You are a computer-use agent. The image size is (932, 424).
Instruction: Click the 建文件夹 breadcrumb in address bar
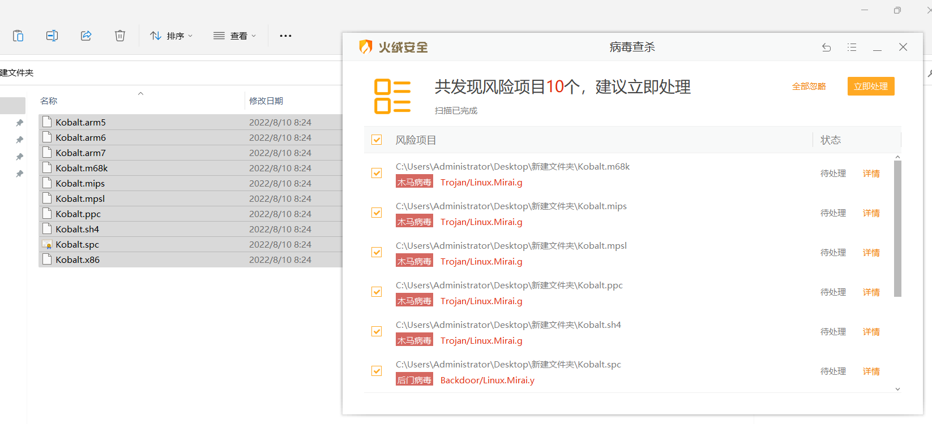pos(16,72)
